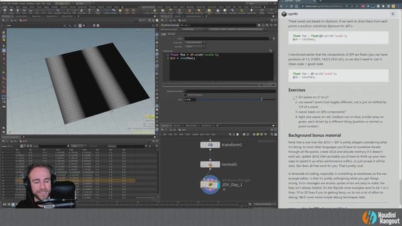Select the Sphere shelf tool
Image resolution: width=402 pixels, height=226 pixels.
click(x=11, y=11)
